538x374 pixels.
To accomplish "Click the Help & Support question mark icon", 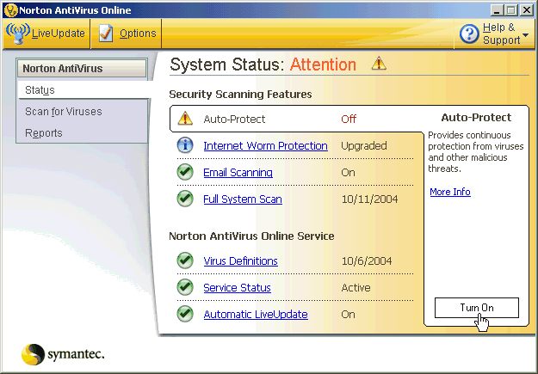I will click(469, 34).
